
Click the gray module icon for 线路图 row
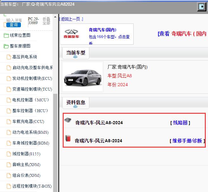[68, 120]
